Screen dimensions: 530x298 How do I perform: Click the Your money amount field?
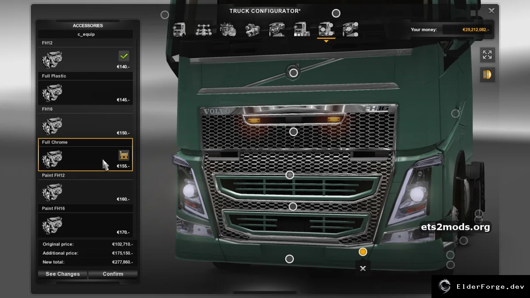(468, 30)
